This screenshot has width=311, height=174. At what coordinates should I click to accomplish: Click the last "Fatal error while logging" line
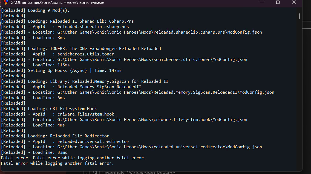pos(57,163)
